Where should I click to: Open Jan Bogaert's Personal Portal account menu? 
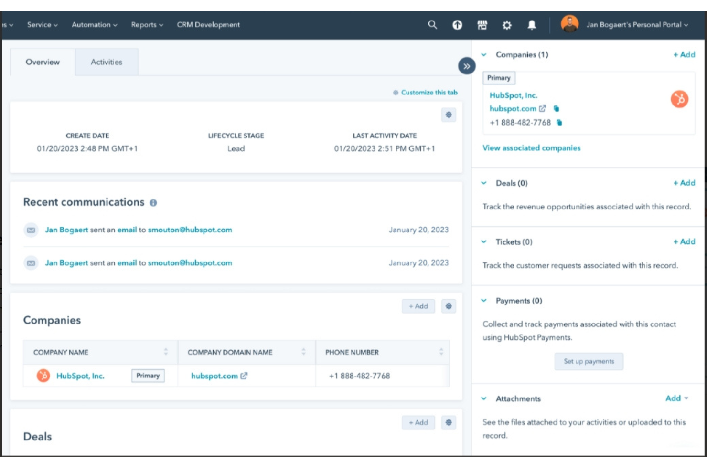[x=635, y=25]
